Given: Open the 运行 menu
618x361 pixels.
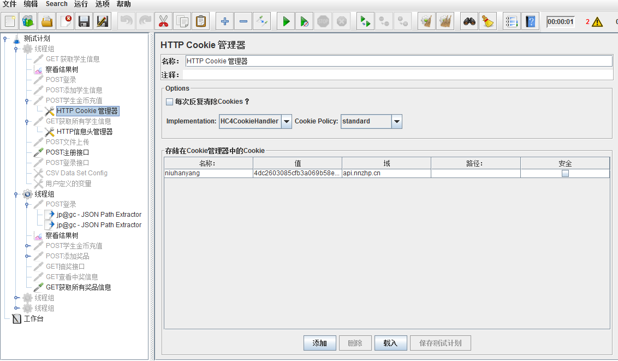Looking at the screenshot, I should pyautogui.click(x=81, y=4).
